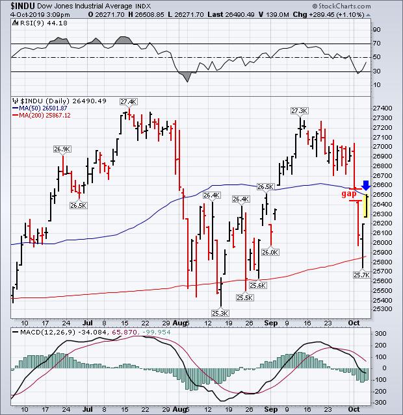This screenshot has width=403, height=415.
Task: Click the 27400 price axis label
Action: click(382, 108)
